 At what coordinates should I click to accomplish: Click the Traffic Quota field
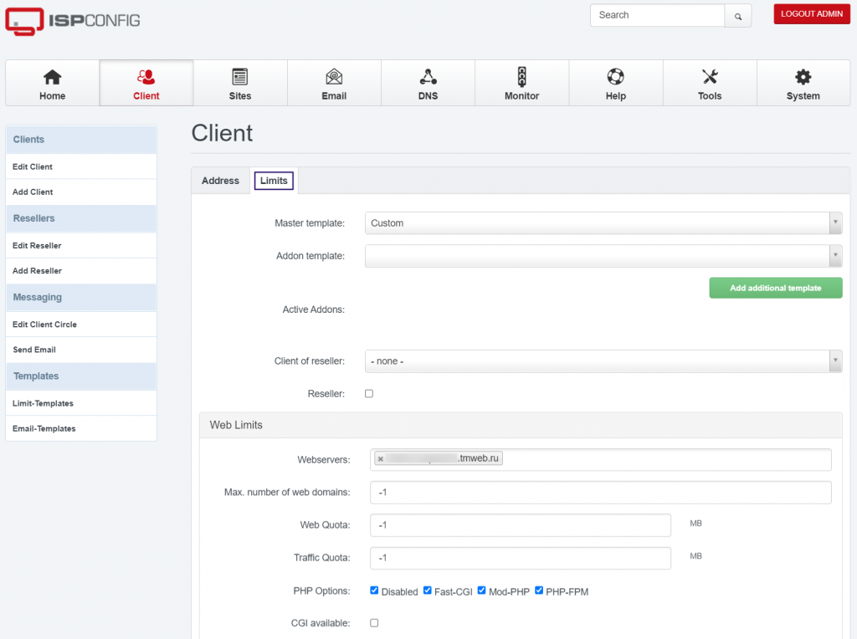521,558
